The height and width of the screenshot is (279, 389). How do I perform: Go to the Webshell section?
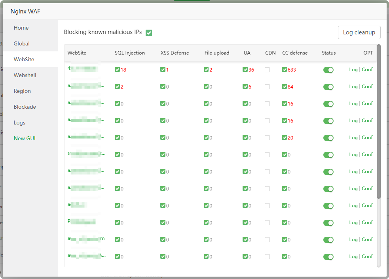point(25,75)
